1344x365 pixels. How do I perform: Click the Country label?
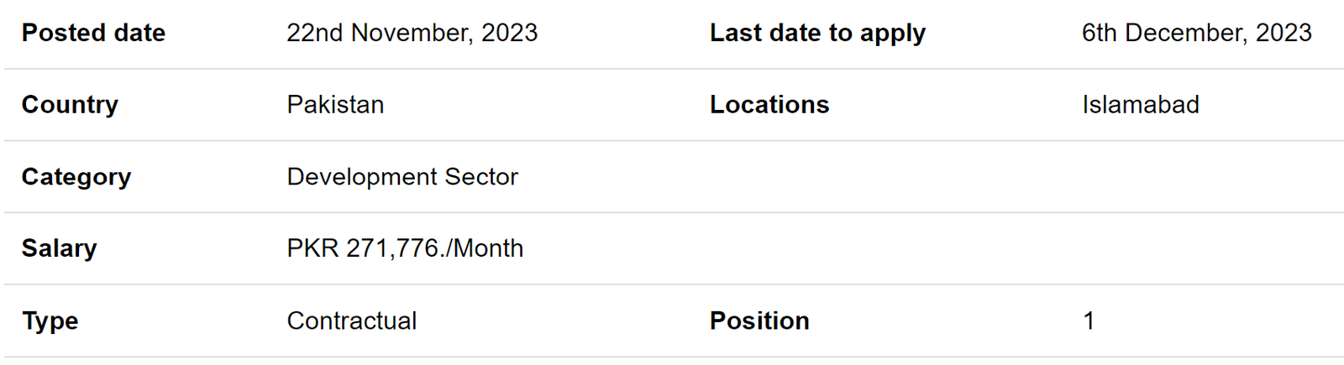(x=70, y=105)
